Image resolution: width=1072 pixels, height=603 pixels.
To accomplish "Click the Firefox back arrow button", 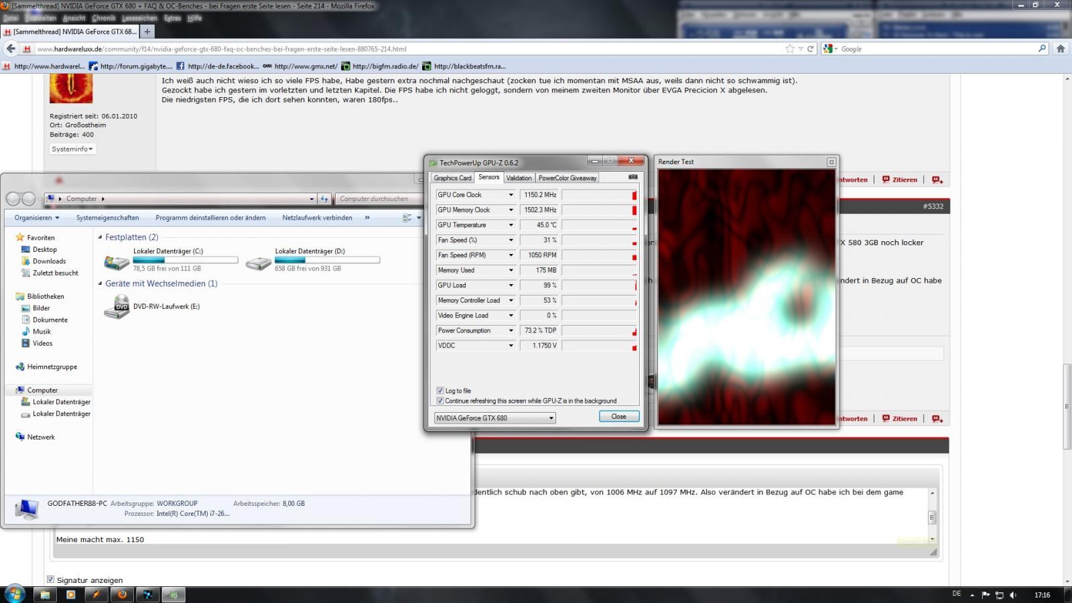I will (x=11, y=48).
